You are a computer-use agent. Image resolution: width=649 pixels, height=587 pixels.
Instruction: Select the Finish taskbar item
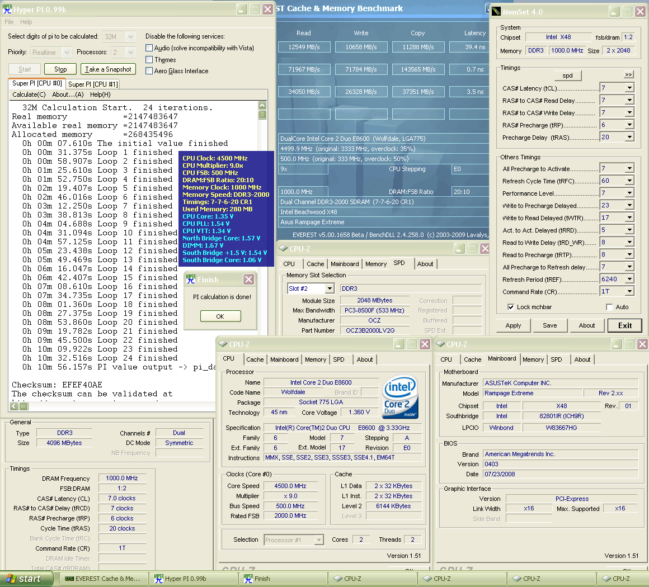(284, 579)
